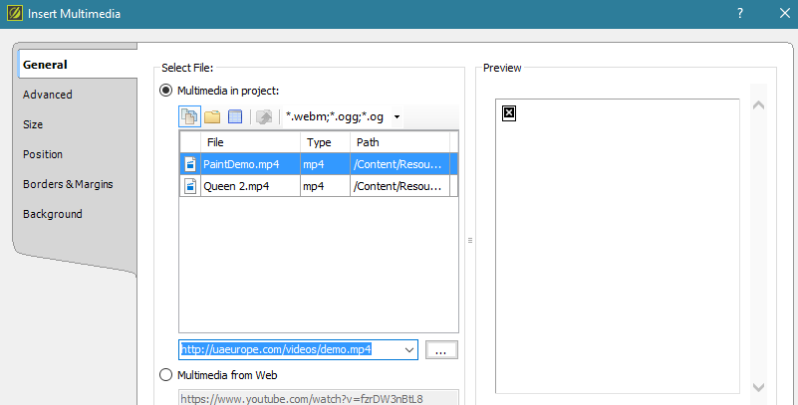Click the mp4 type cell for PaintDemo.mp4
The image size is (798, 405).
click(x=325, y=164)
